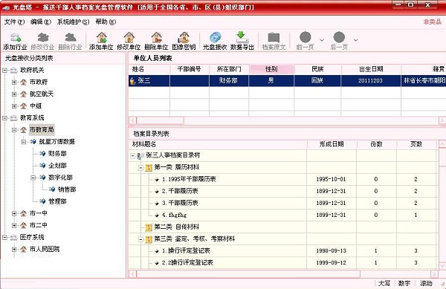Click the house icon beside 市人民医院

click(x=24, y=249)
